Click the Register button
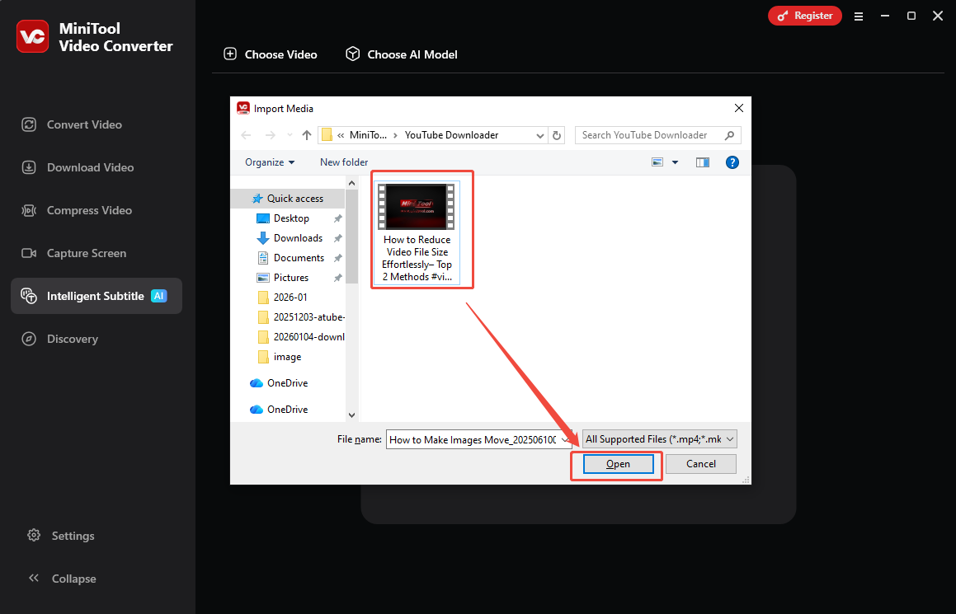 [804, 15]
